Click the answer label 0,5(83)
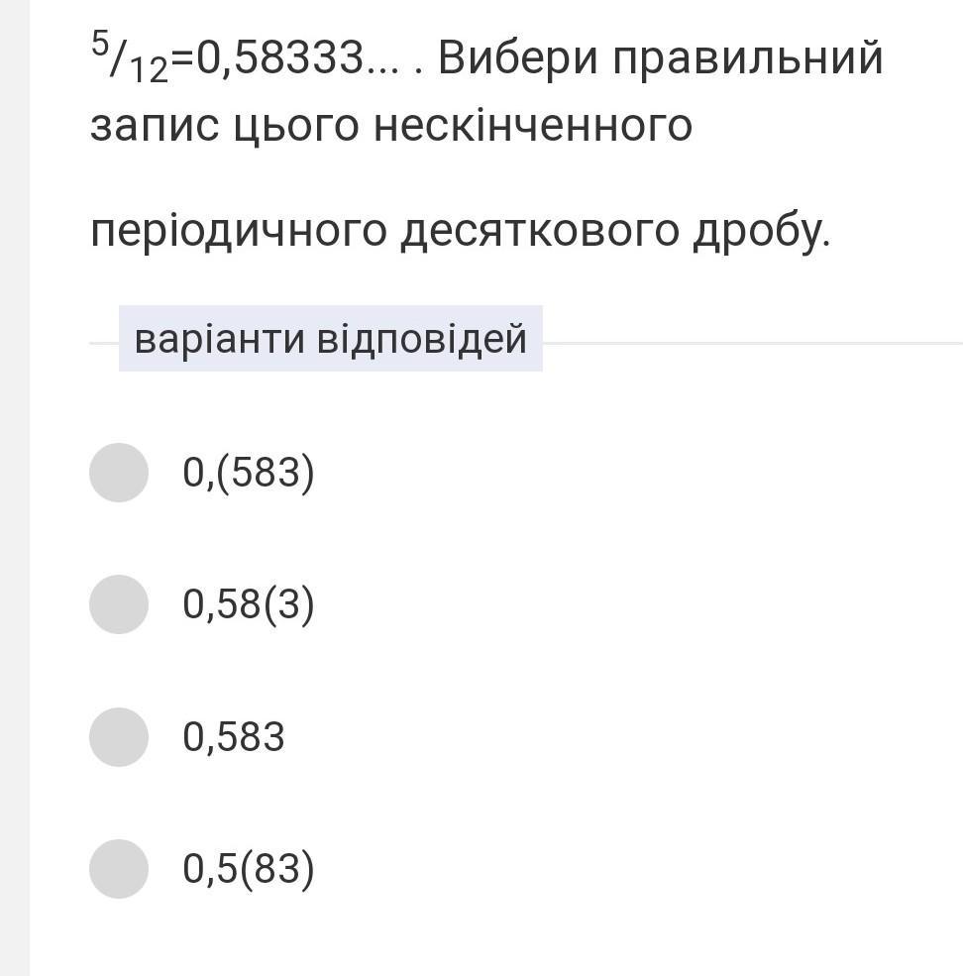The image size is (963, 976). tap(248, 869)
